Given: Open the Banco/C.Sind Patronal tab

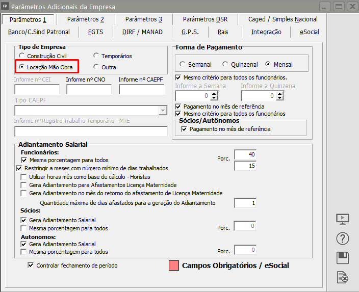Looking at the screenshot, I should pos(39,32).
